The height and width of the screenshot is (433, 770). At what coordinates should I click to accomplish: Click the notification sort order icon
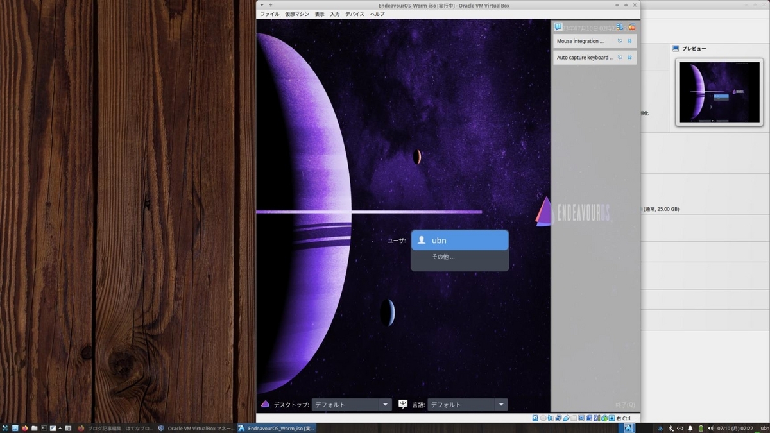click(620, 27)
